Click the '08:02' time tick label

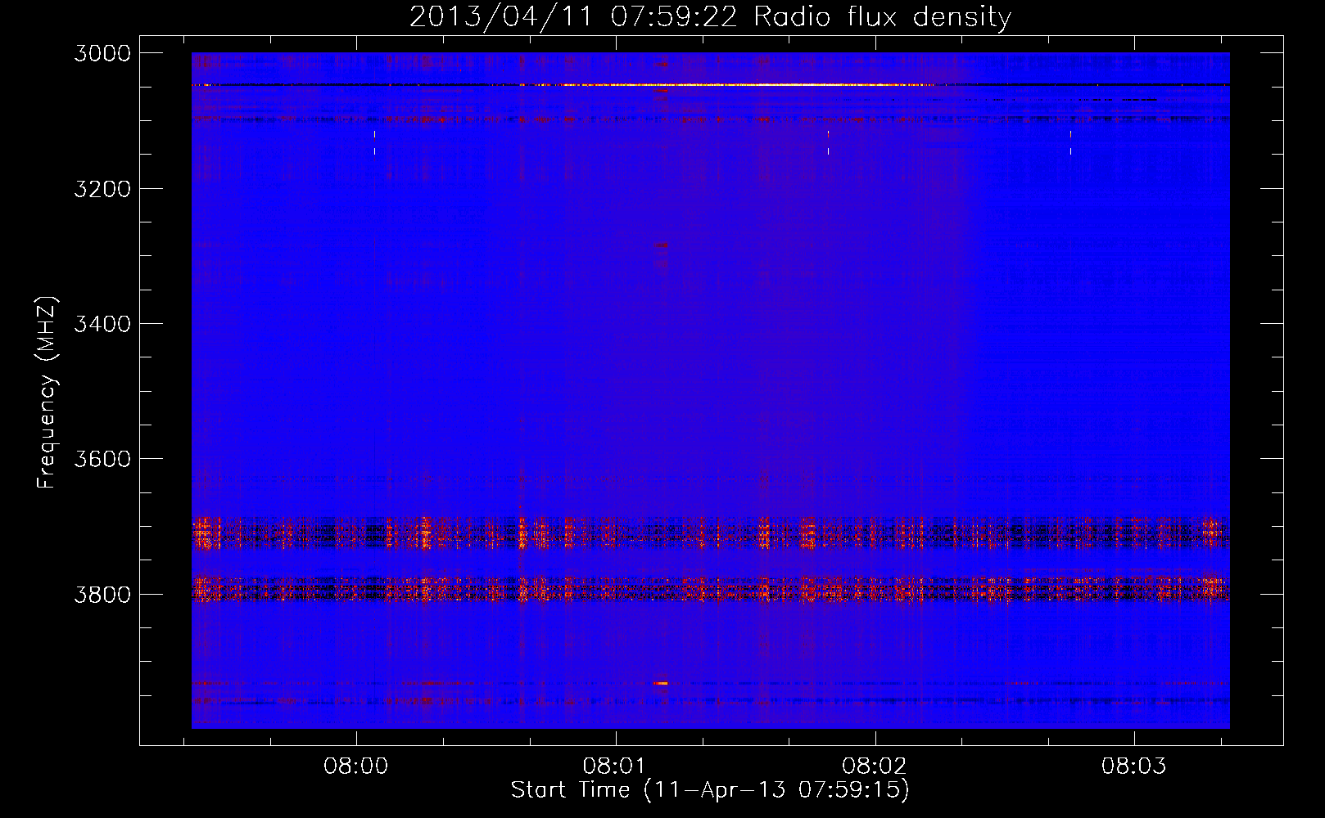click(875, 766)
